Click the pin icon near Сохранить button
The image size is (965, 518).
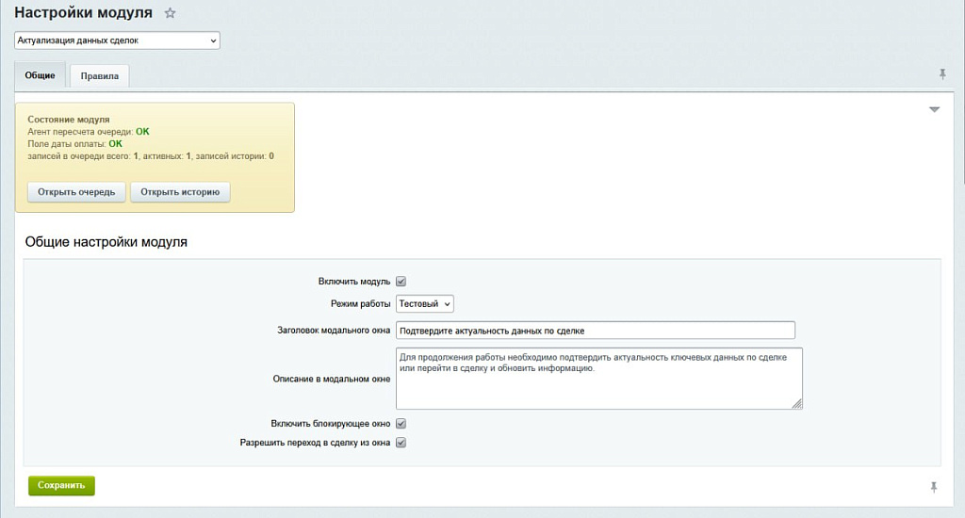click(934, 487)
